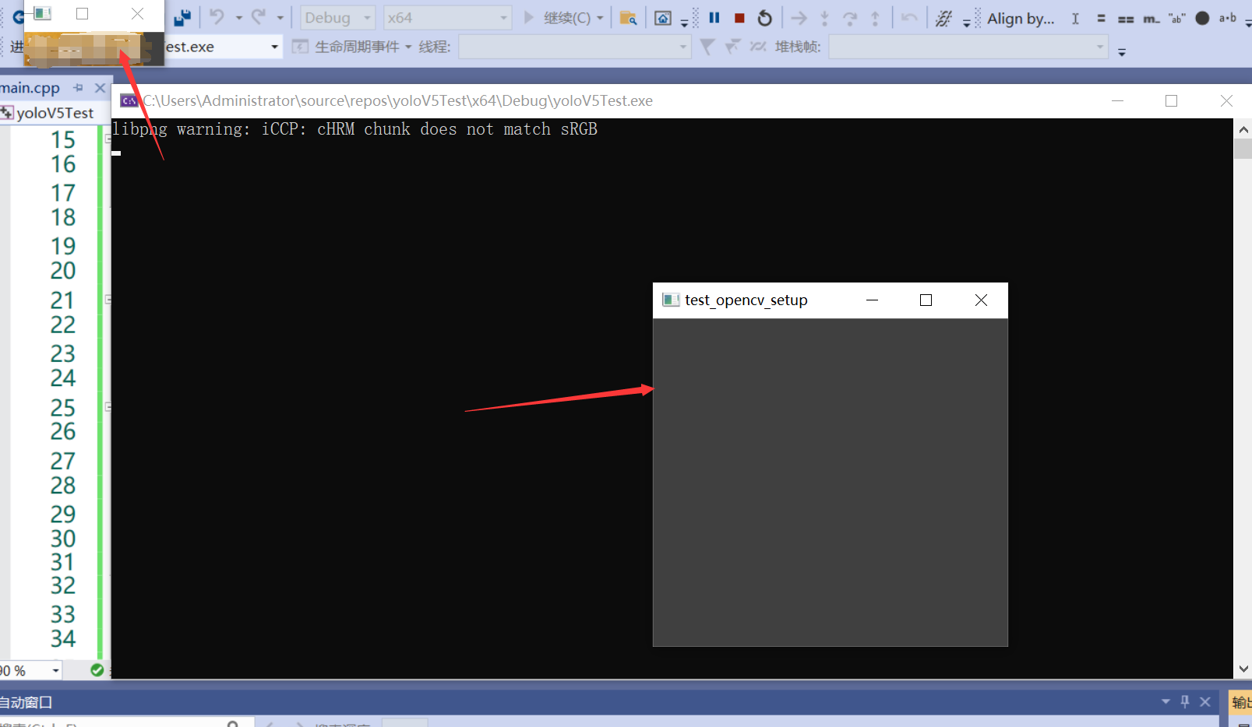
Task: Collapse the code block at line 15
Action: 108,139
